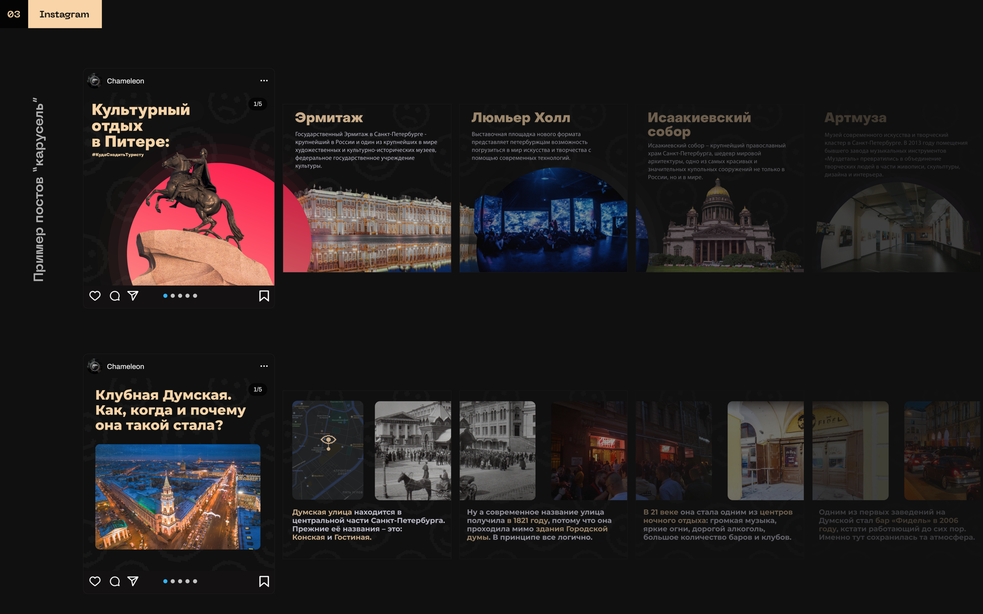Click Chameleon avatar on the top post

coord(95,81)
